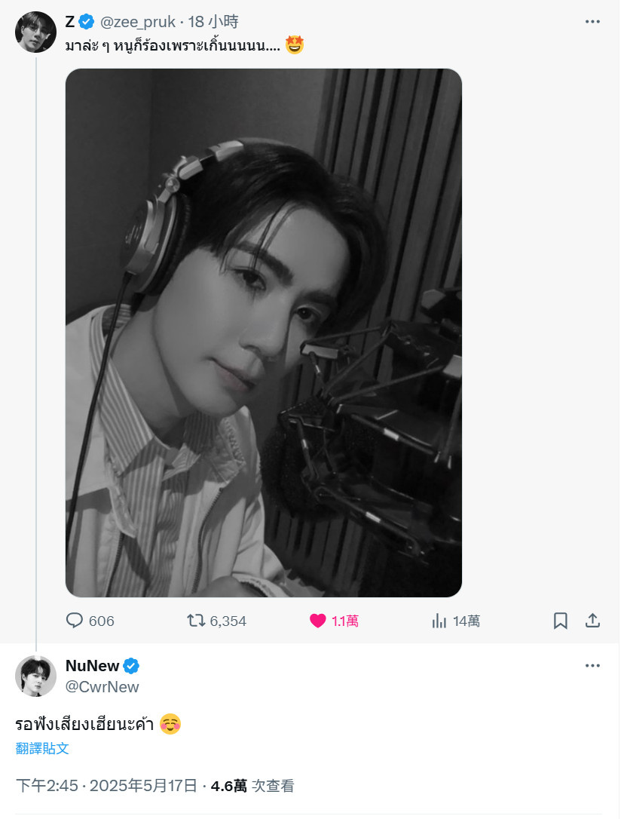This screenshot has width=627, height=819.
Task: Open the more options menu on Z's post
Action: (592, 21)
